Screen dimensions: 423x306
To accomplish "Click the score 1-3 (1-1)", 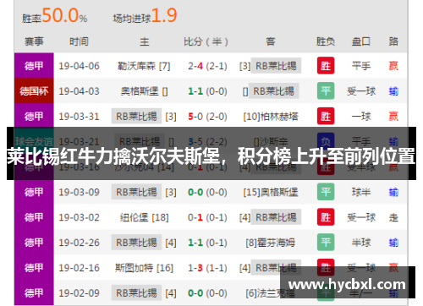I will (x=207, y=268).
